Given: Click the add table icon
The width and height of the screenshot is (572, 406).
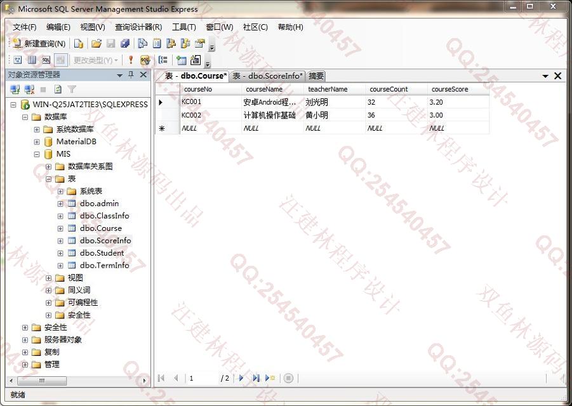Looking at the screenshot, I should coord(182,60).
